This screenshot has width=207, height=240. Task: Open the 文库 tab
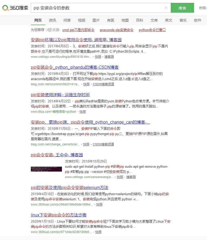pos(154,20)
